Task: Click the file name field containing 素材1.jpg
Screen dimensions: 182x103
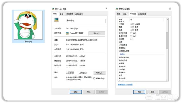Action: 86,21
